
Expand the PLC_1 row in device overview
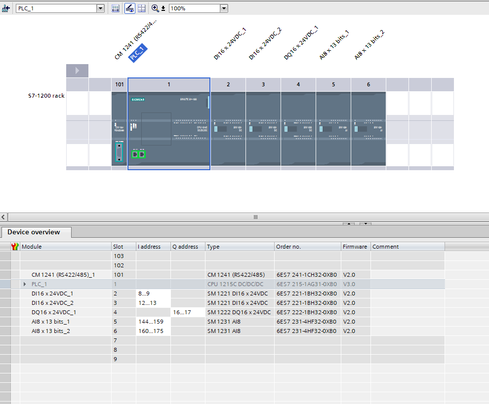[25, 284]
